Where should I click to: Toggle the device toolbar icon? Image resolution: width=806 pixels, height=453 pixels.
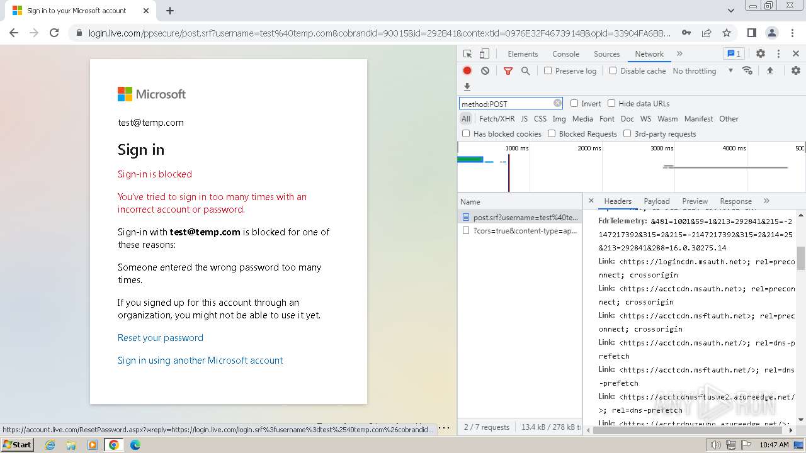pyautogui.click(x=484, y=54)
